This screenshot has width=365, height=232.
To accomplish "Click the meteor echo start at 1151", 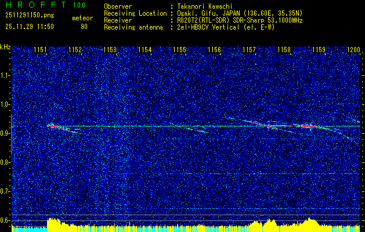I will (x=52, y=126).
